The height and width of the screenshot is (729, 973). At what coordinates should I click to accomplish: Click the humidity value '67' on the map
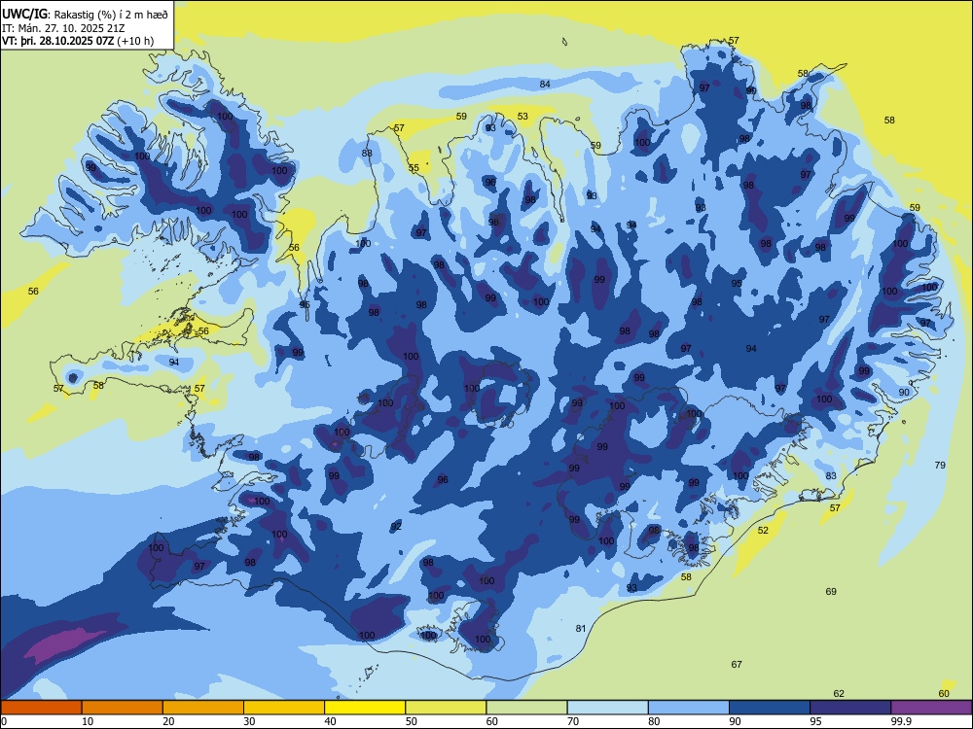(x=737, y=665)
